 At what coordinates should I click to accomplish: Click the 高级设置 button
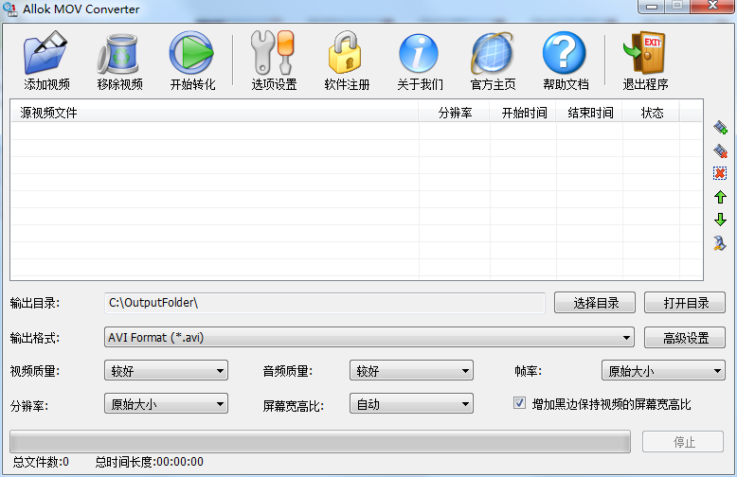pyautogui.click(x=685, y=338)
